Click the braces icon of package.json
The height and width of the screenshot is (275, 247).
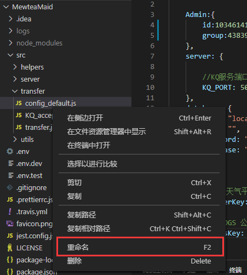pos(10,272)
